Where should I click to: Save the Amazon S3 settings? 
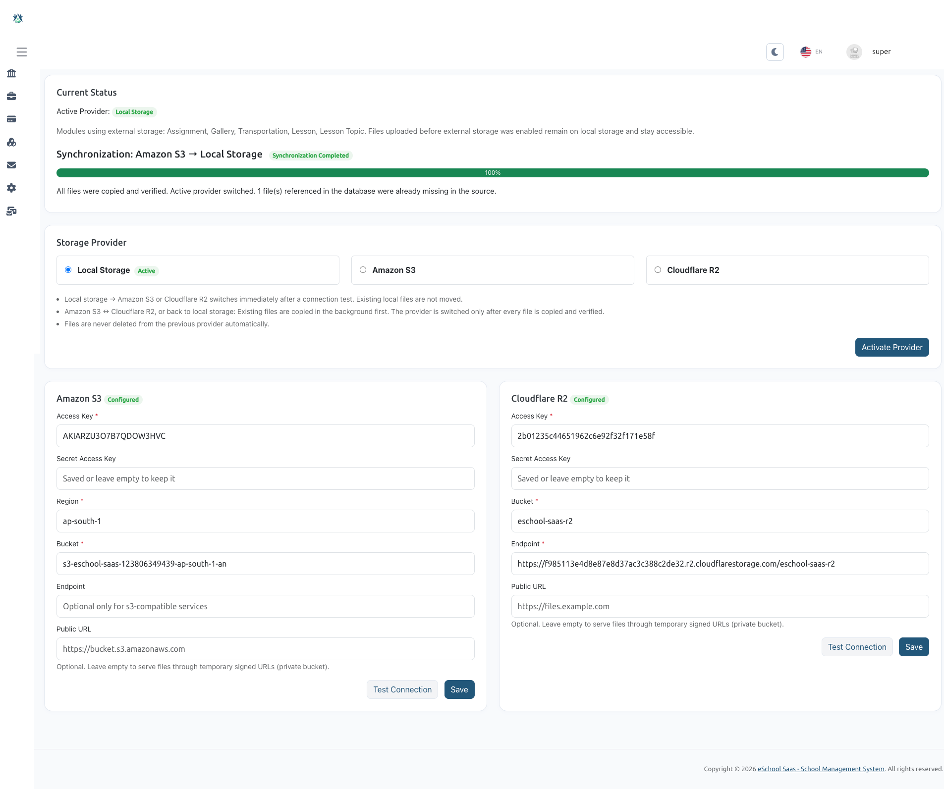[x=459, y=689]
